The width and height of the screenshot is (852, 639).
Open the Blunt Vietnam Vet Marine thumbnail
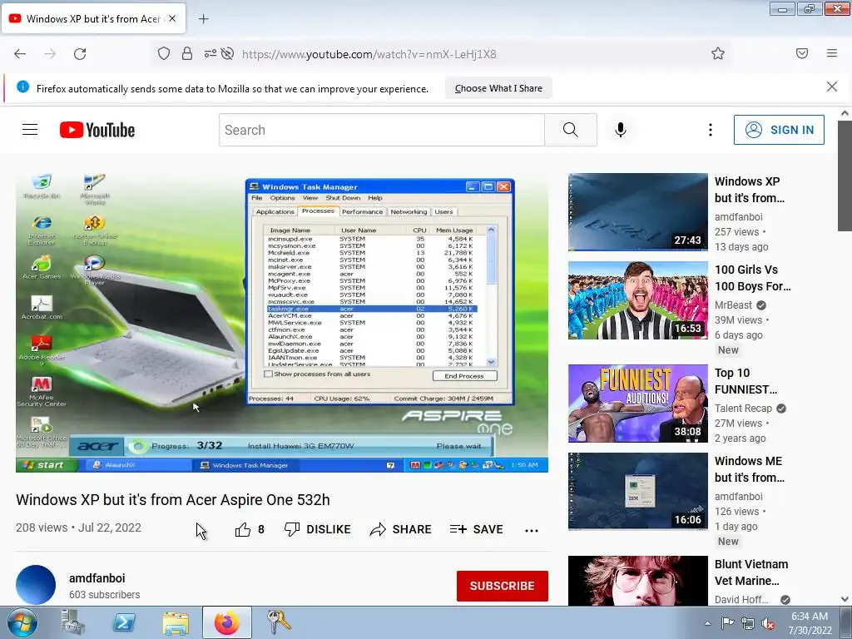pos(638,580)
